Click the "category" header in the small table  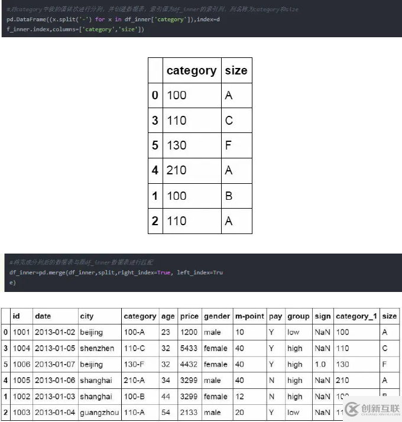coord(191,70)
